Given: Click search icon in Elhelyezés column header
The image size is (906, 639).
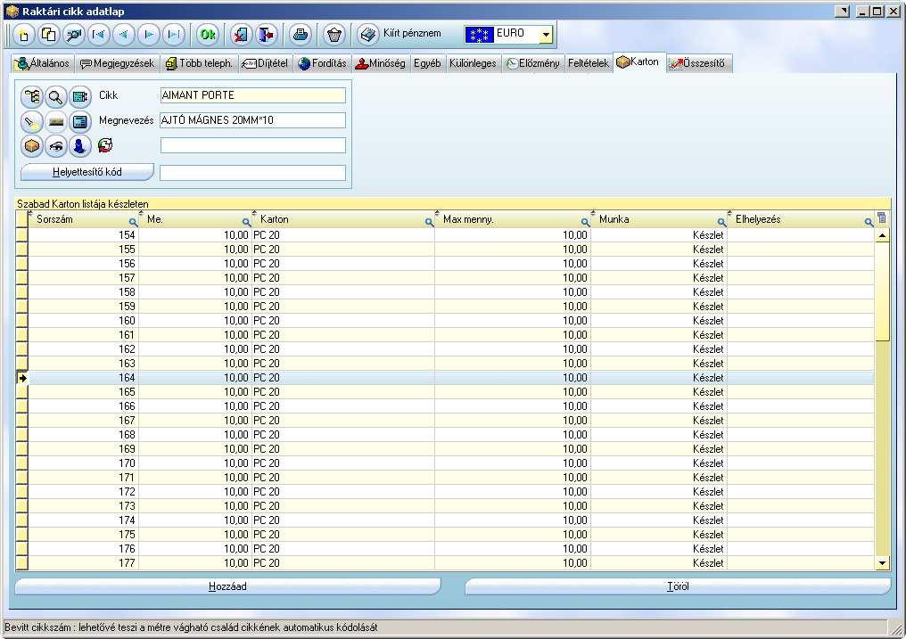Looking at the screenshot, I should click(869, 222).
